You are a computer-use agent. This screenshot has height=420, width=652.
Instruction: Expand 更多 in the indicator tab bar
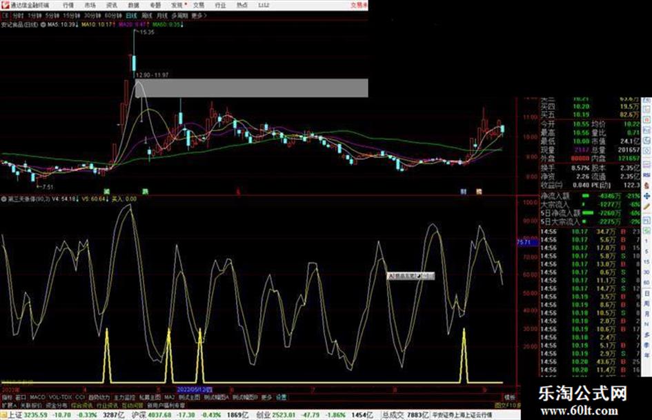[x=266, y=397]
